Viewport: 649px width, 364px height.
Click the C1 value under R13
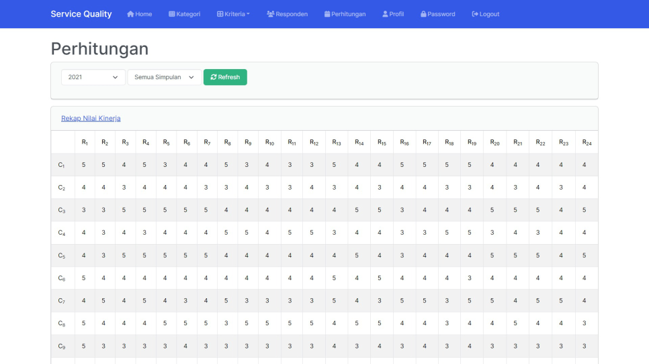(334, 164)
